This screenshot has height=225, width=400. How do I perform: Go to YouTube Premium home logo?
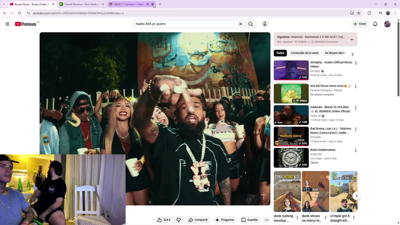click(26, 24)
